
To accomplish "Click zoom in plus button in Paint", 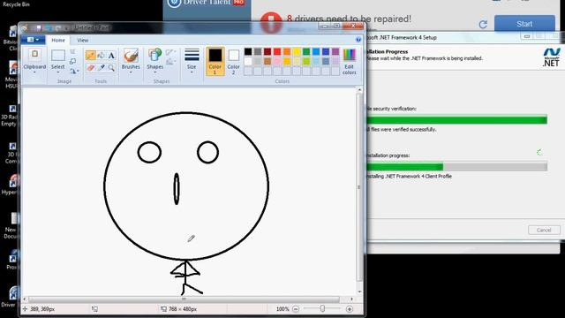I will click(350, 309).
